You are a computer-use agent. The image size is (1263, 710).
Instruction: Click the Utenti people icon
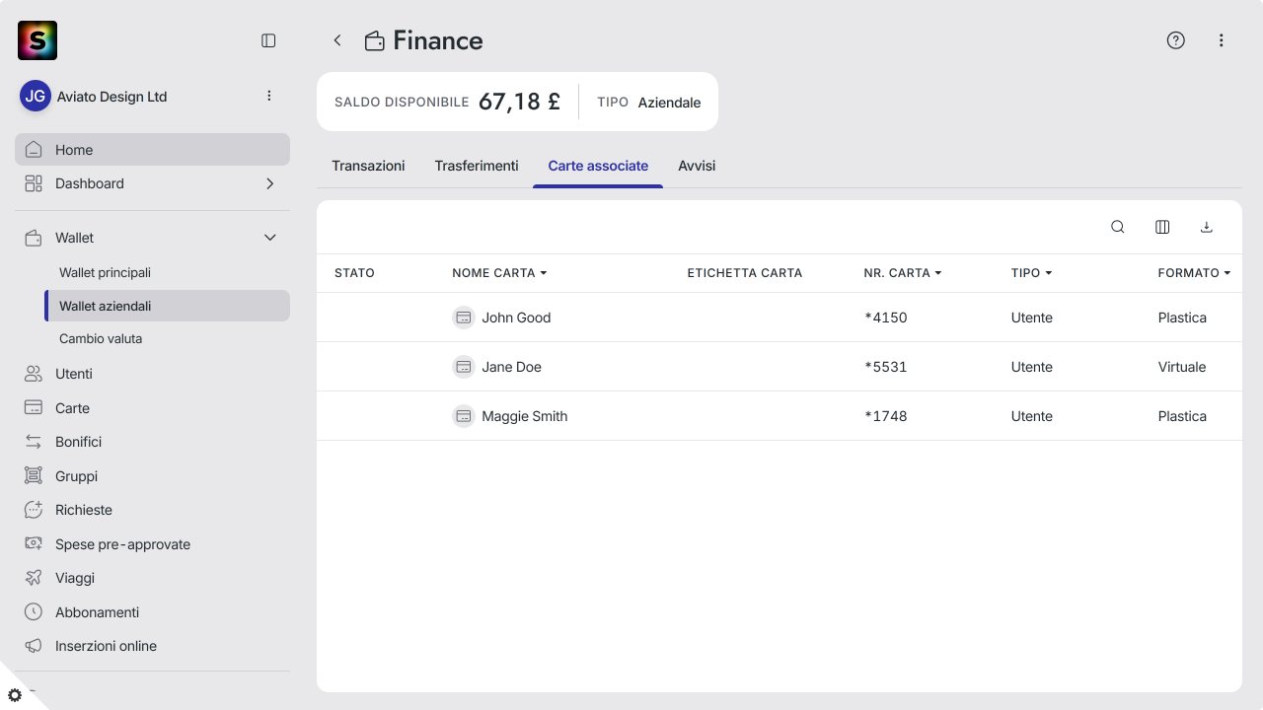34,374
